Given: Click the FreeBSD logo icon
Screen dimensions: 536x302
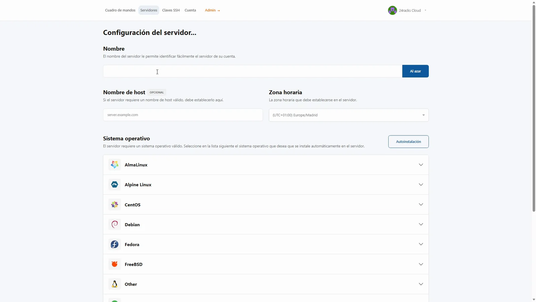Looking at the screenshot, I should (115, 264).
